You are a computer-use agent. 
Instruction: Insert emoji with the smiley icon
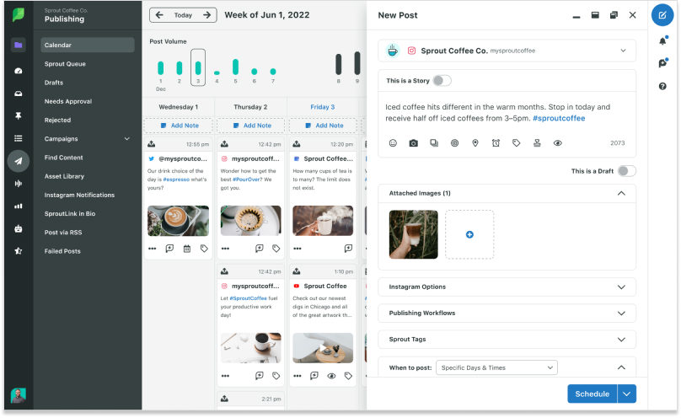[393, 142]
